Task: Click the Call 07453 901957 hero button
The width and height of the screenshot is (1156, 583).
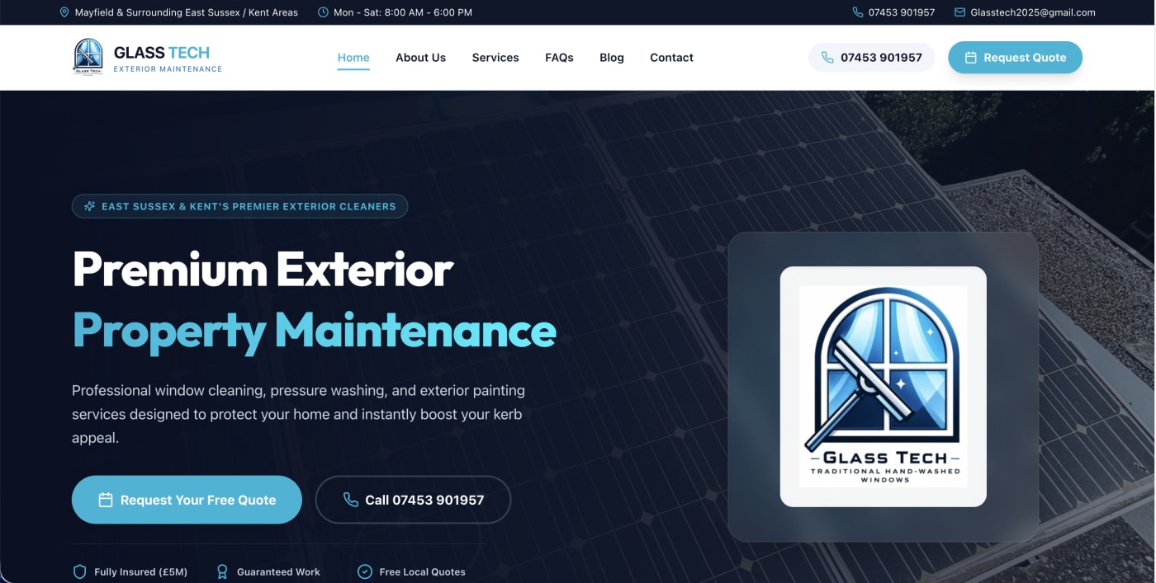Action: click(413, 500)
